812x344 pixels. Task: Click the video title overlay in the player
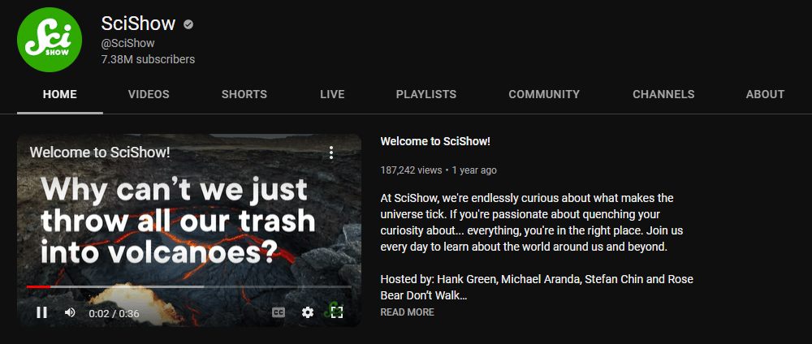[100, 153]
